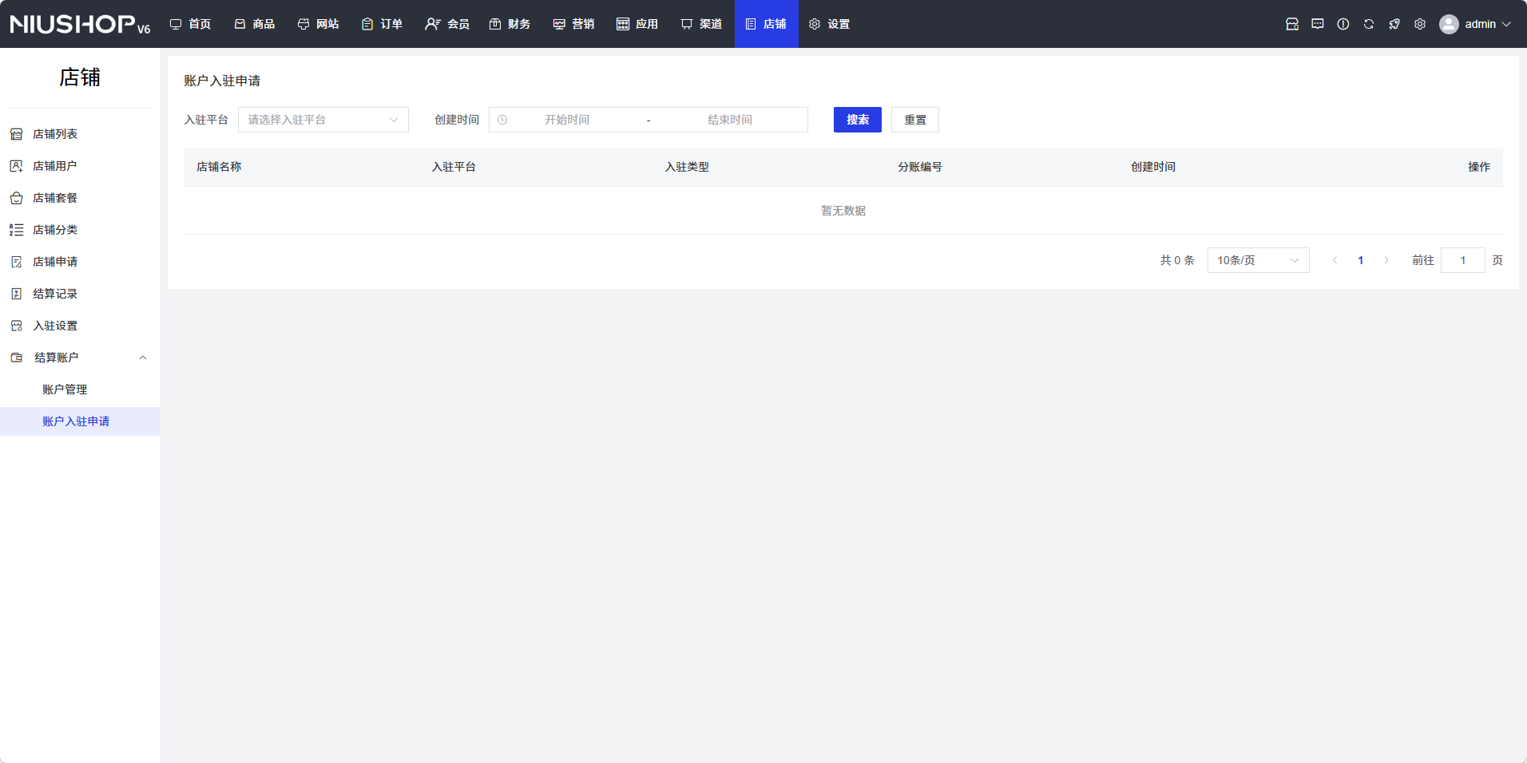This screenshot has height=763, width=1527.
Task: Click the 重置 reset button
Action: tap(914, 120)
